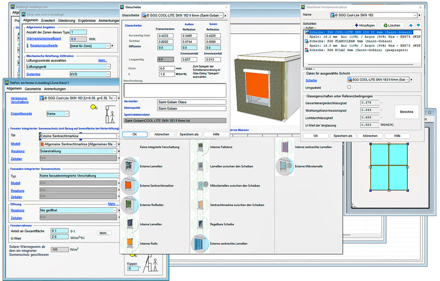Choose Mikrolamellen zwischen den Scheiben icon
Screen dimensions: 440x281
coord(200,185)
